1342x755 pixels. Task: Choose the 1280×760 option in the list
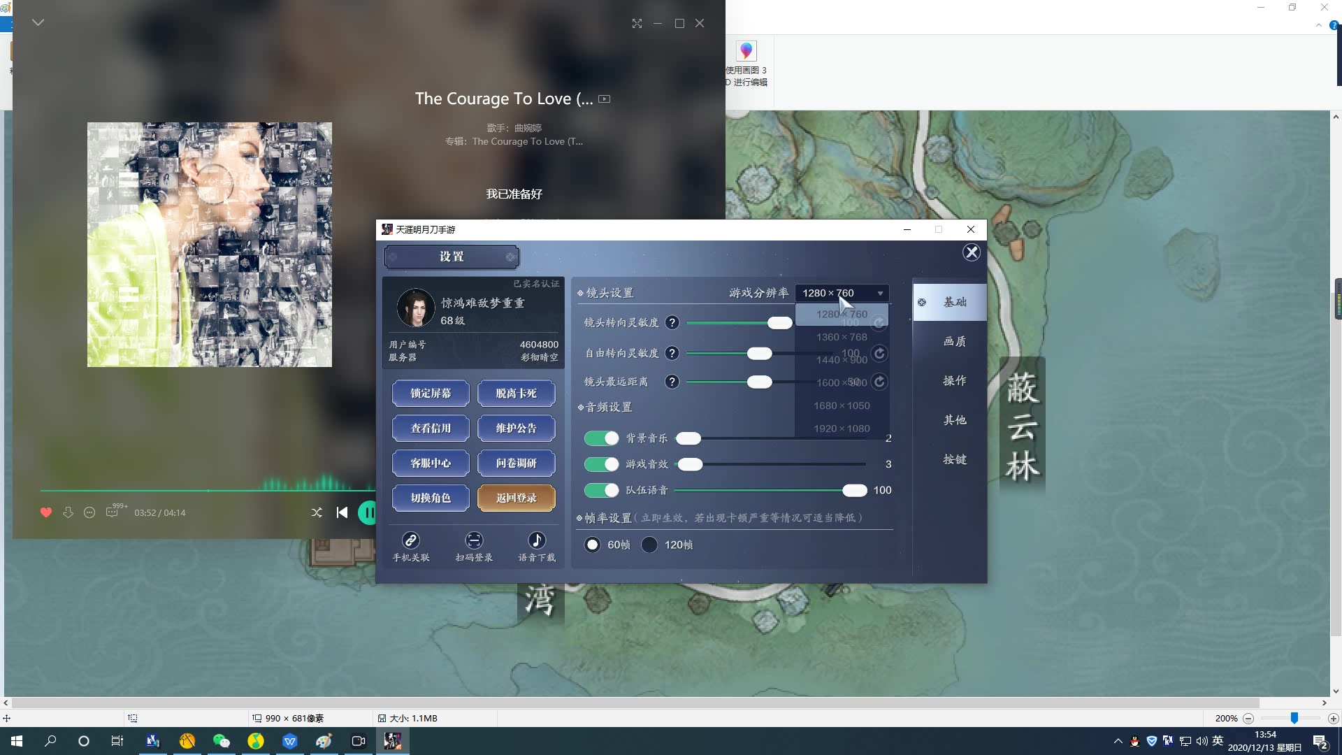tap(842, 315)
